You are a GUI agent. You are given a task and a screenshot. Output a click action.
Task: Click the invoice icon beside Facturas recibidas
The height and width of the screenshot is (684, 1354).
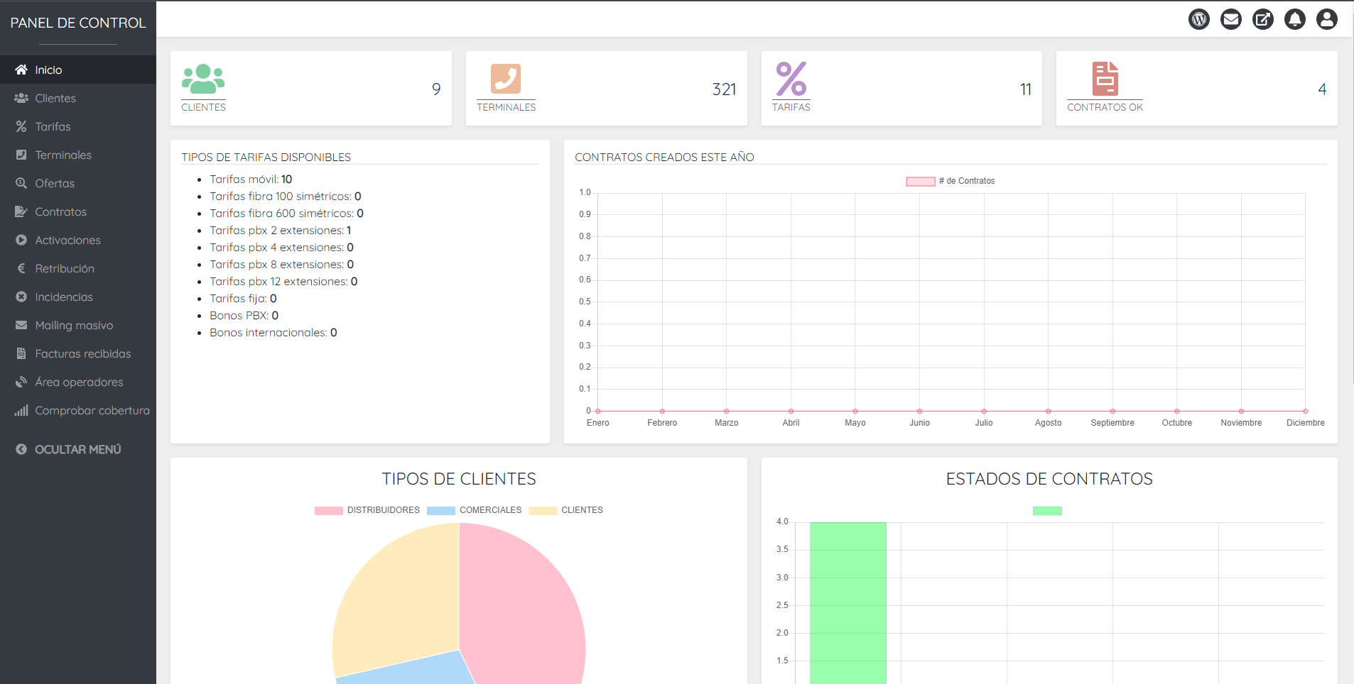coord(21,353)
